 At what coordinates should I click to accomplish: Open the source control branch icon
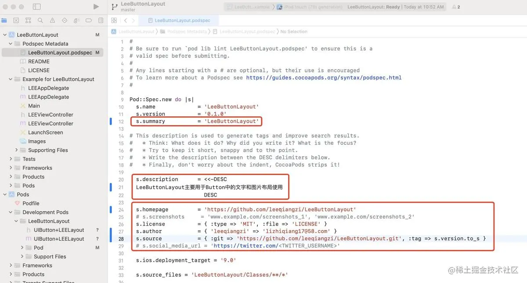coord(115,7)
